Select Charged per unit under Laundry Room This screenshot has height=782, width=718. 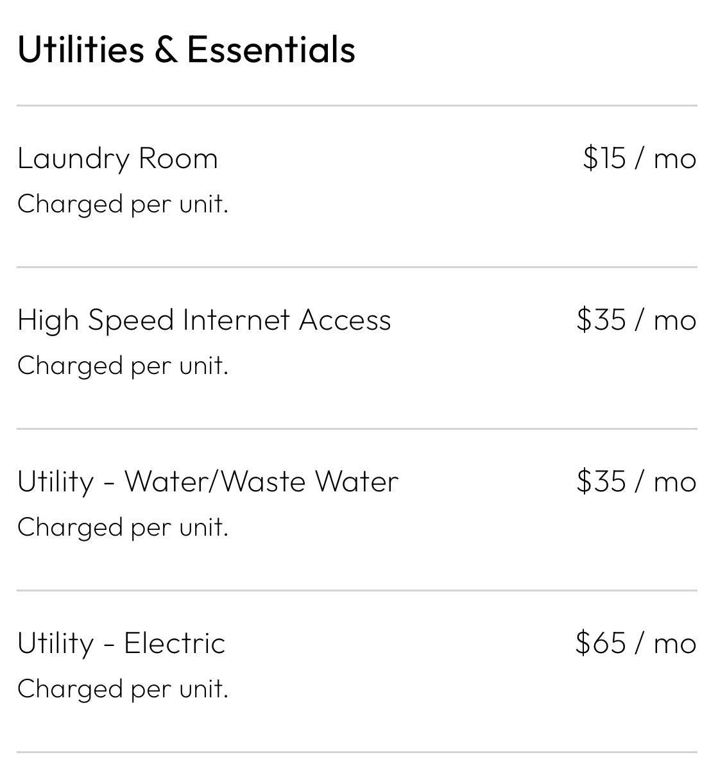coord(123,204)
